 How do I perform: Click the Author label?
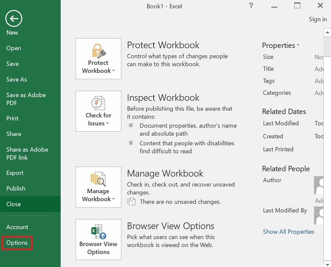click(272, 180)
